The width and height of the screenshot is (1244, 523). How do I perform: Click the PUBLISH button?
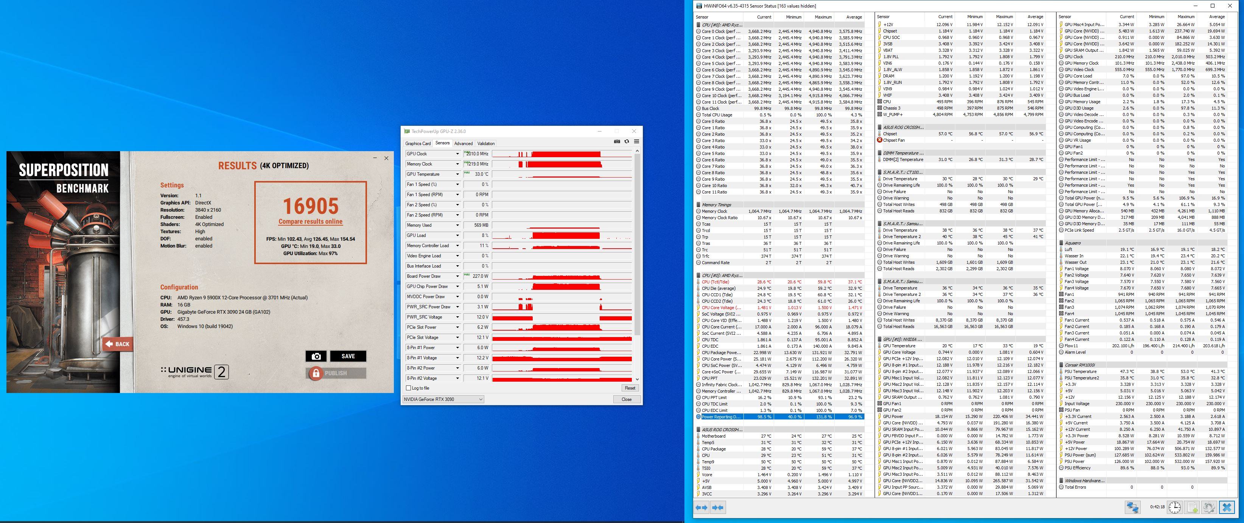point(336,373)
